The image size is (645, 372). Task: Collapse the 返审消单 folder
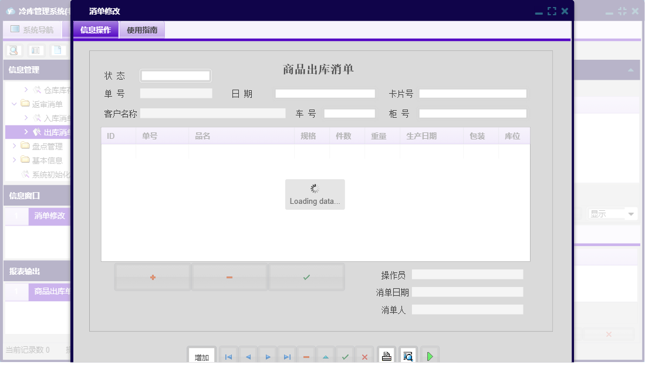click(x=15, y=104)
